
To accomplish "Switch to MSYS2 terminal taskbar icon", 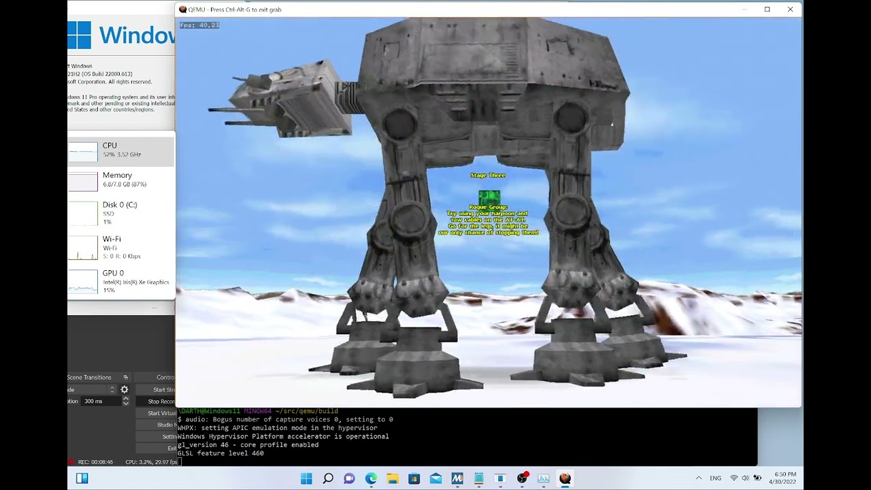I will pyautogui.click(x=457, y=478).
